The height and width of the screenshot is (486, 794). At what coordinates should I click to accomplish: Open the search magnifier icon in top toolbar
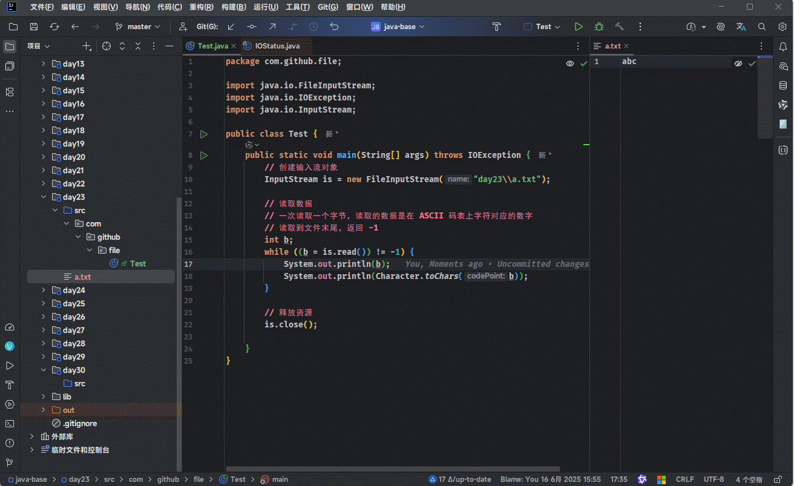click(762, 27)
